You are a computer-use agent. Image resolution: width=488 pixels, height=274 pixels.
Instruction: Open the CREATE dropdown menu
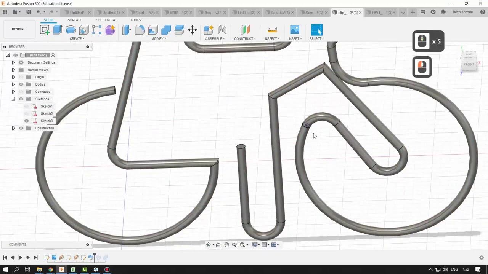(77, 38)
